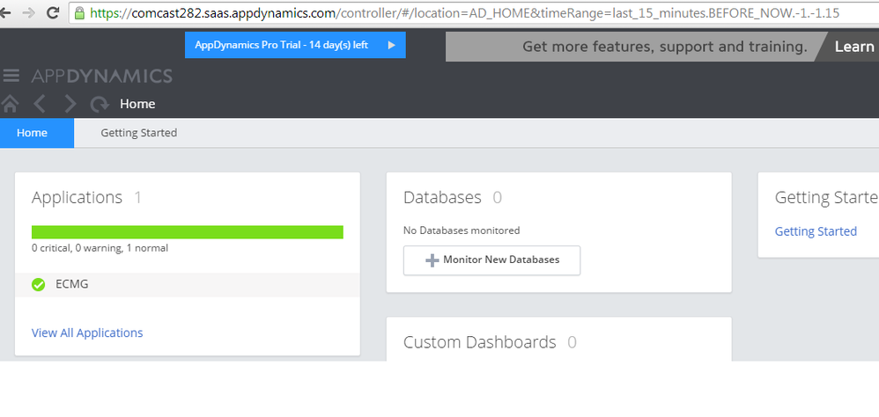Open the View All Applications link
The width and height of the screenshot is (879, 417).
point(87,333)
